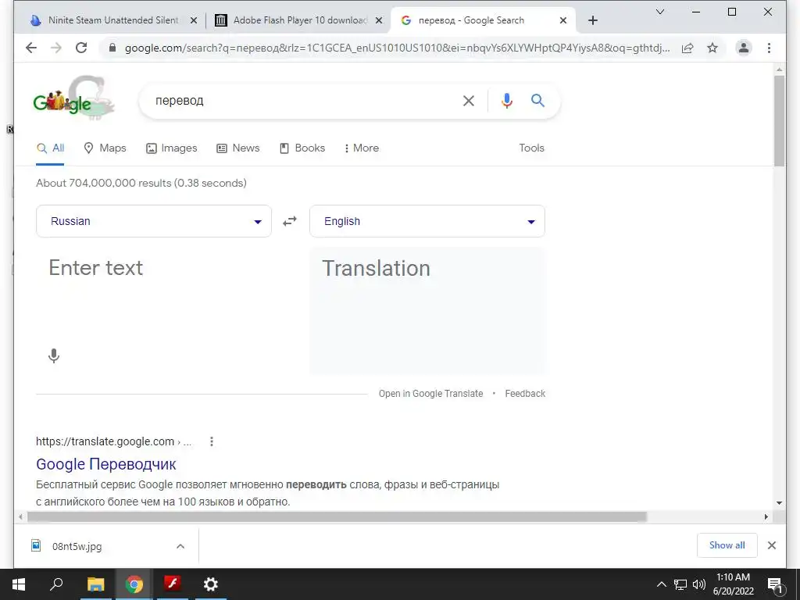Select the All search filter
This screenshot has width=800, height=600.
50,148
